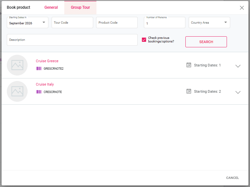This screenshot has height=187, width=250.
Task: Open the Starting Dates In dropdown
Action: coord(27,23)
